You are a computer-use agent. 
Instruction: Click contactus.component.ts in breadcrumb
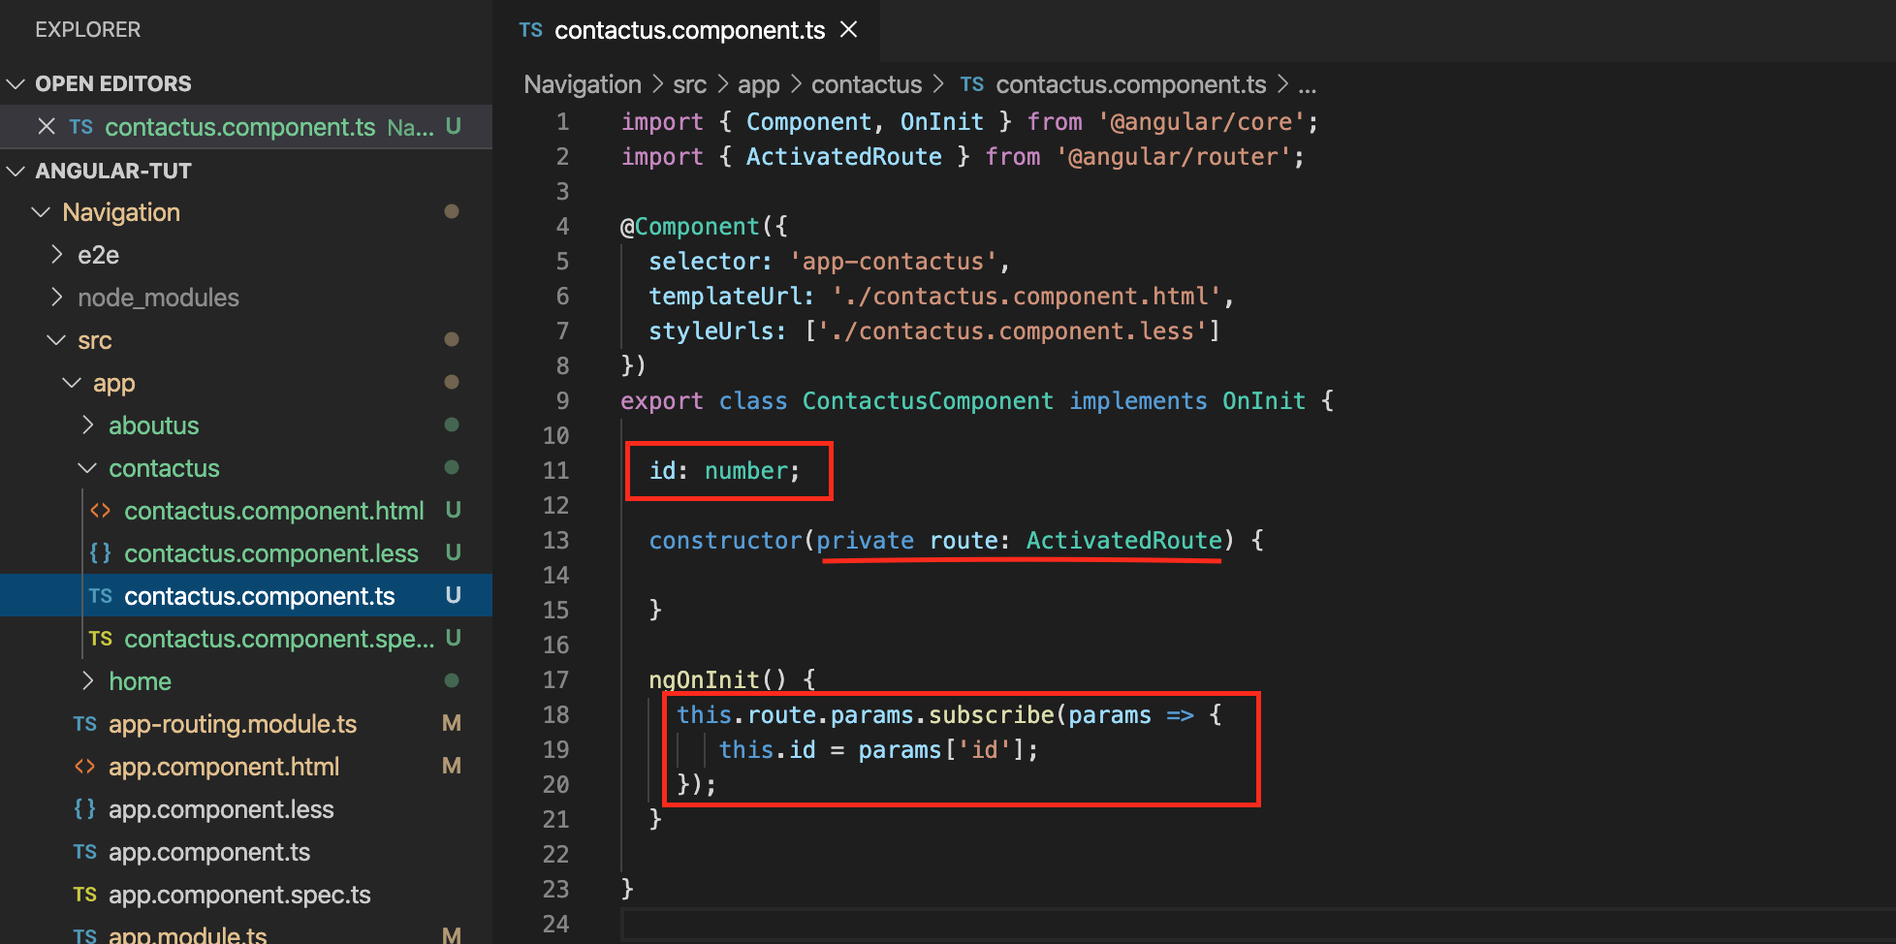(x=1130, y=84)
